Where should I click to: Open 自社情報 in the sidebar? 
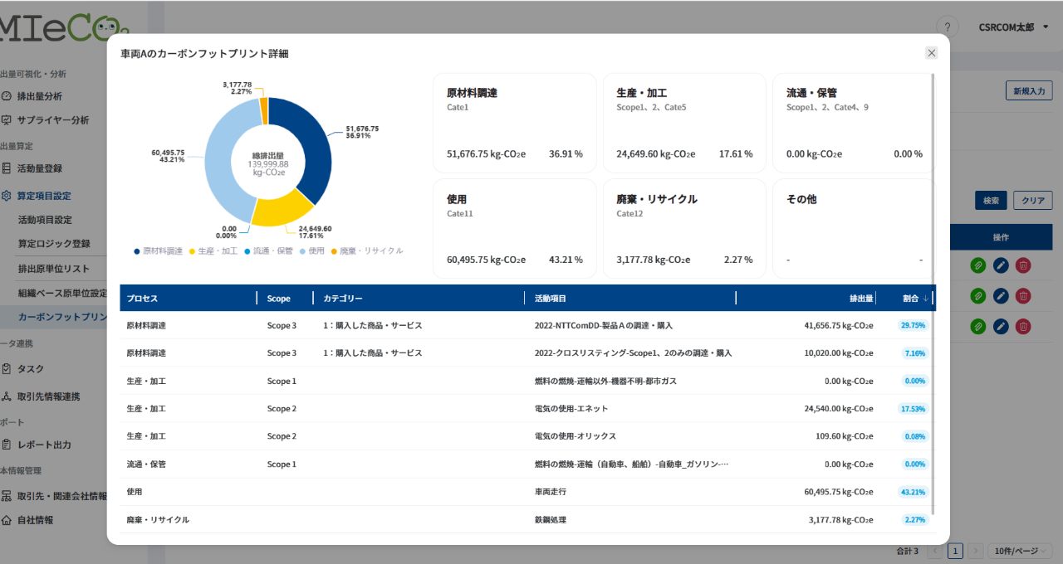coord(35,520)
